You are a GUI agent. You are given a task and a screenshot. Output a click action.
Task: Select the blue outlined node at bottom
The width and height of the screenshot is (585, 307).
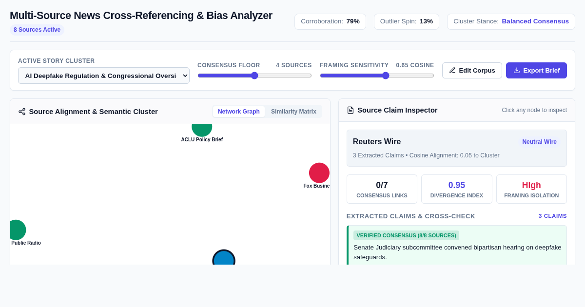(x=224, y=258)
